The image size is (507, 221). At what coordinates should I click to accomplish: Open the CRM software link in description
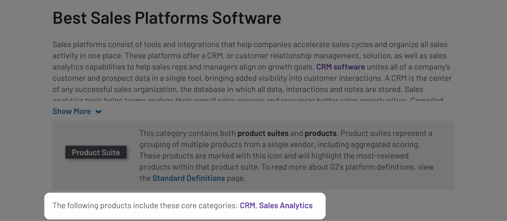coord(340,67)
